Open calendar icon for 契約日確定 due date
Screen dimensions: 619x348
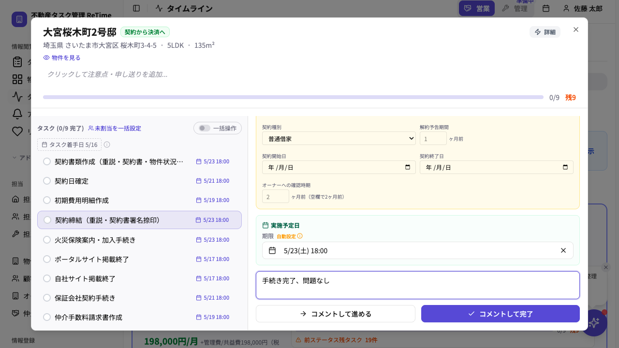[x=198, y=181]
